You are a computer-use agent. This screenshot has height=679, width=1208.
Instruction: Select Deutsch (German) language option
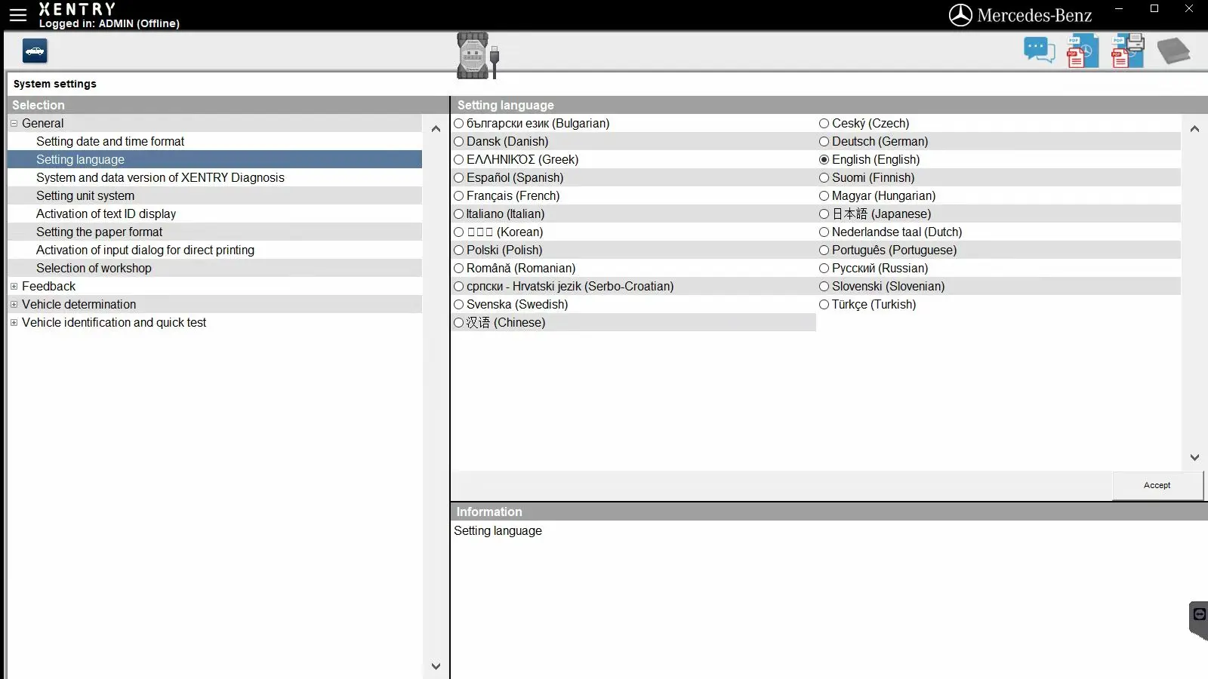[x=824, y=141]
